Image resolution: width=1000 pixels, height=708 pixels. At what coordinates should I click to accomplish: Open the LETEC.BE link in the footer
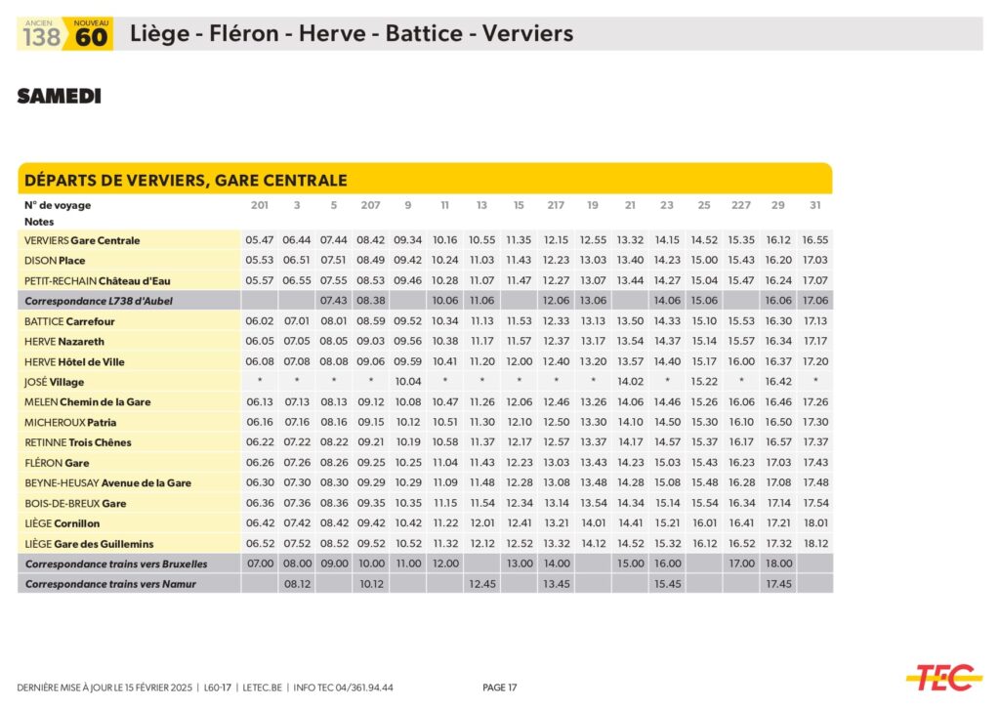pyautogui.click(x=264, y=687)
